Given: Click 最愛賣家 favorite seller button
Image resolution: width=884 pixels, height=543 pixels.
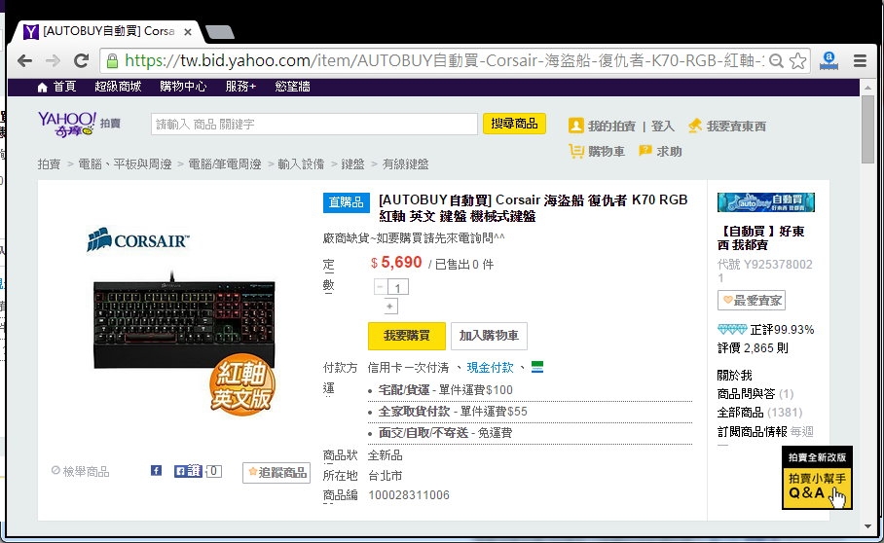Looking at the screenshot, I should coord(752,301).
